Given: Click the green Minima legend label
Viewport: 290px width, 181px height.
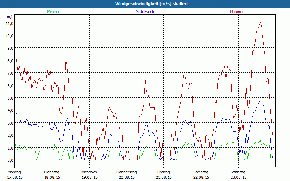Looking at the screenshot, I should coord(53,12).
